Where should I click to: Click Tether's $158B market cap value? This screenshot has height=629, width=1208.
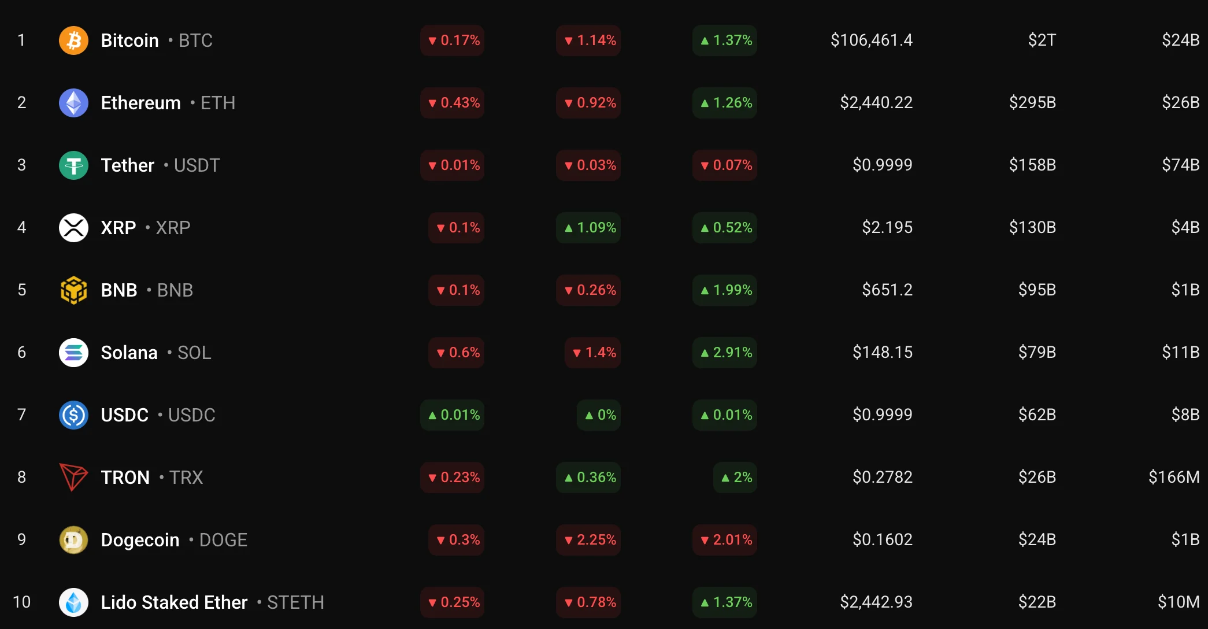click(1032, 165)
